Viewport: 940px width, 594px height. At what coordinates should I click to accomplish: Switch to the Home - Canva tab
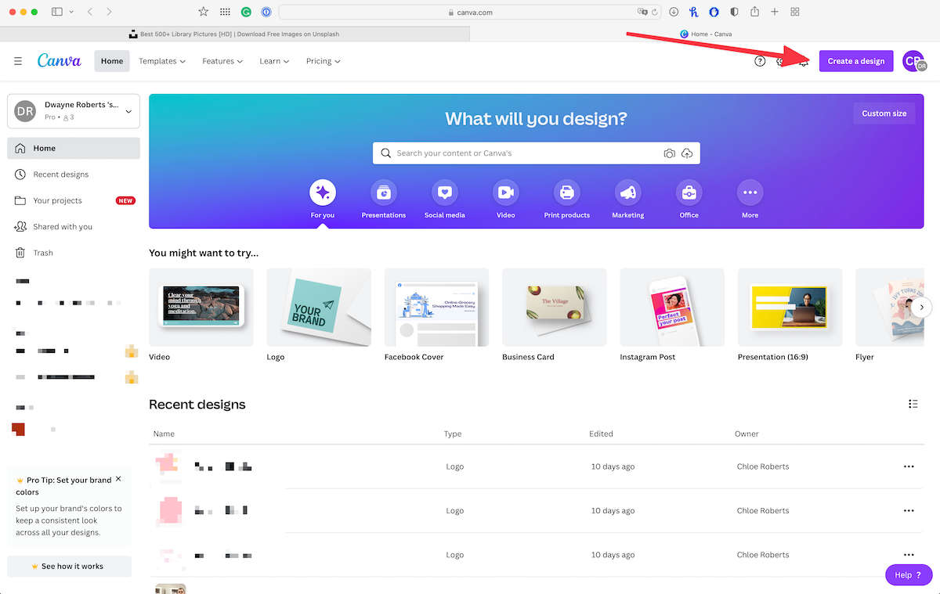pyautogui.click(x=705, y=34)
